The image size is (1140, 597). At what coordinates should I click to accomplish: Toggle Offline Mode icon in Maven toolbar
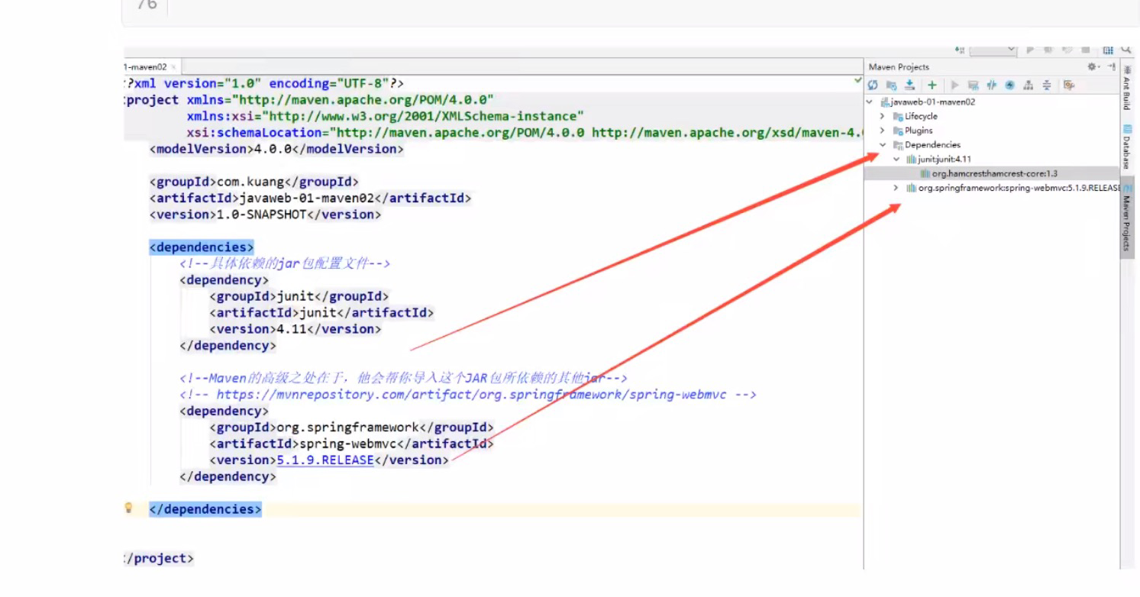(992, 85)
